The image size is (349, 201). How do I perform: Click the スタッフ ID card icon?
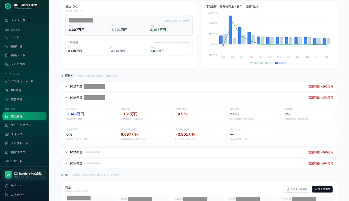tap(7, 134)
